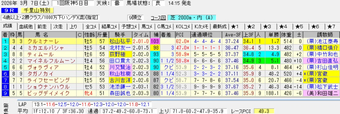Click jockey 松山弘平
Viewport: 340px width, 114px height.
pos(120,41)
